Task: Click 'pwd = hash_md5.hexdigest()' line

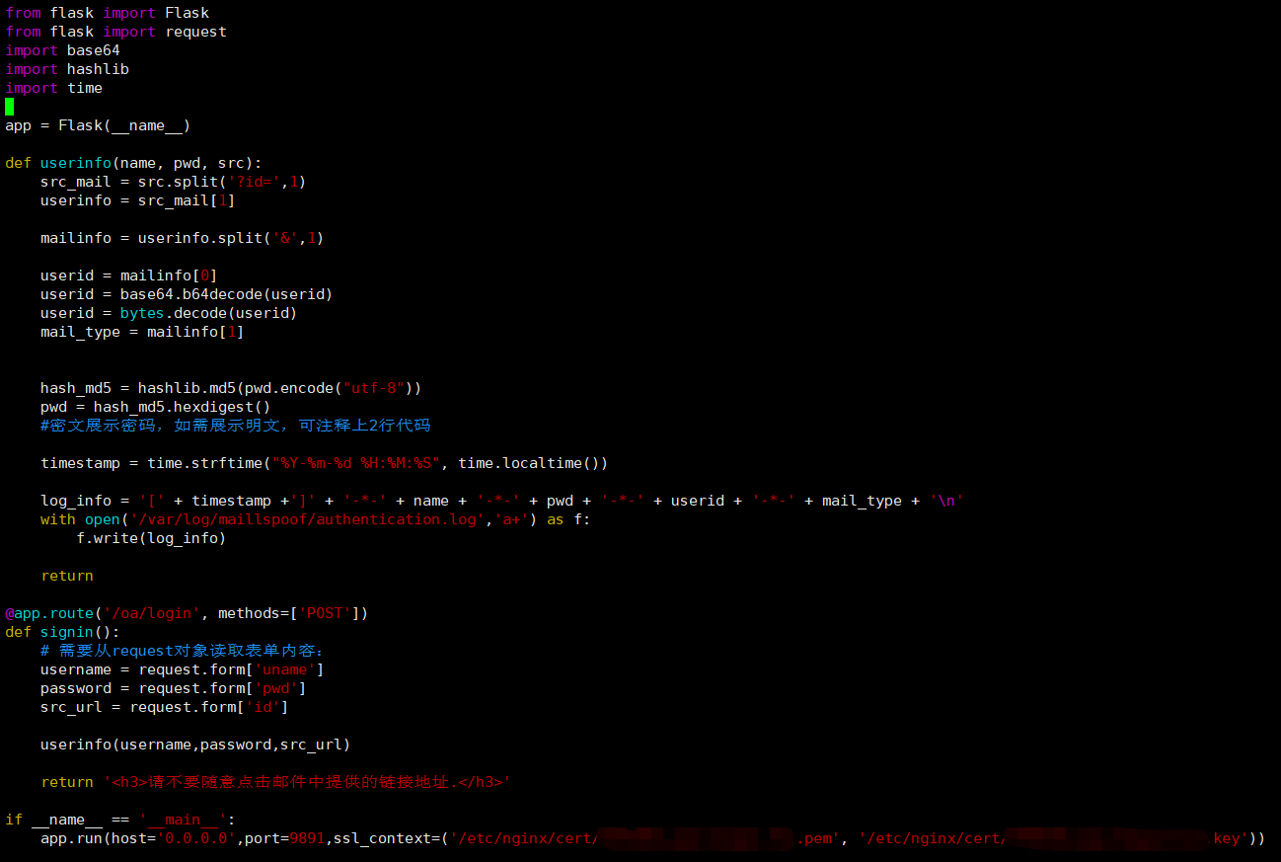Action: pyautogui.click(x=156, y=407)
